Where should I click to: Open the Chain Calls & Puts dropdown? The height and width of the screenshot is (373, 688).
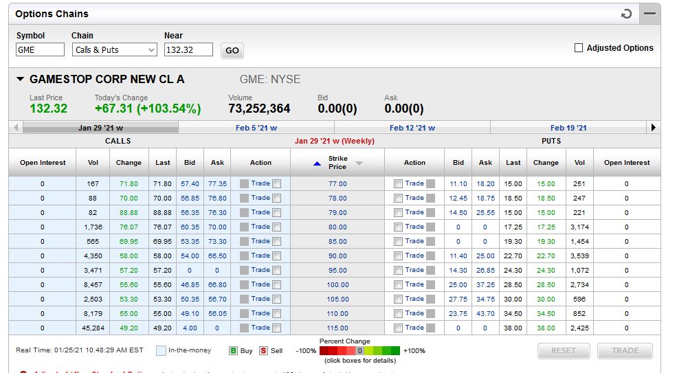click(x=114, y=49)
